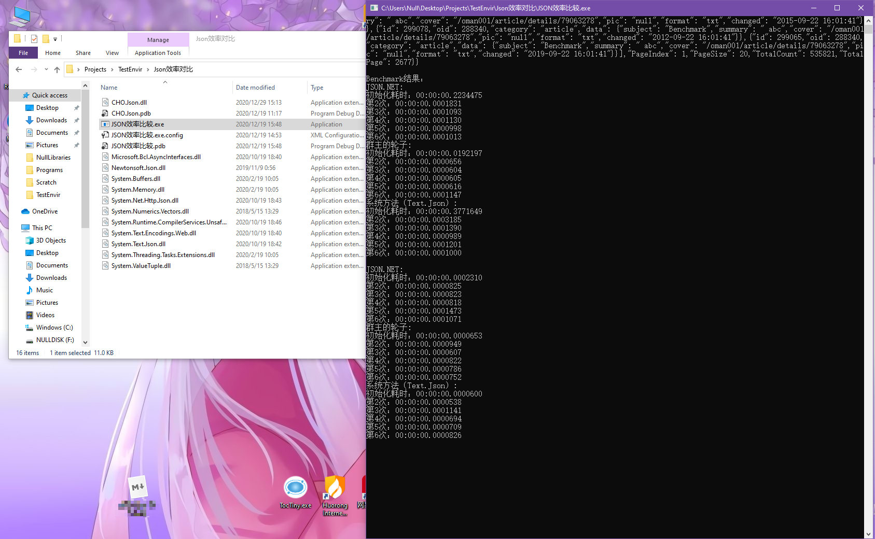Open NullLibraries in the Quick access list
Image resolution: width=875 pixels, height=539 pixels.
click(x=53, y=158)
